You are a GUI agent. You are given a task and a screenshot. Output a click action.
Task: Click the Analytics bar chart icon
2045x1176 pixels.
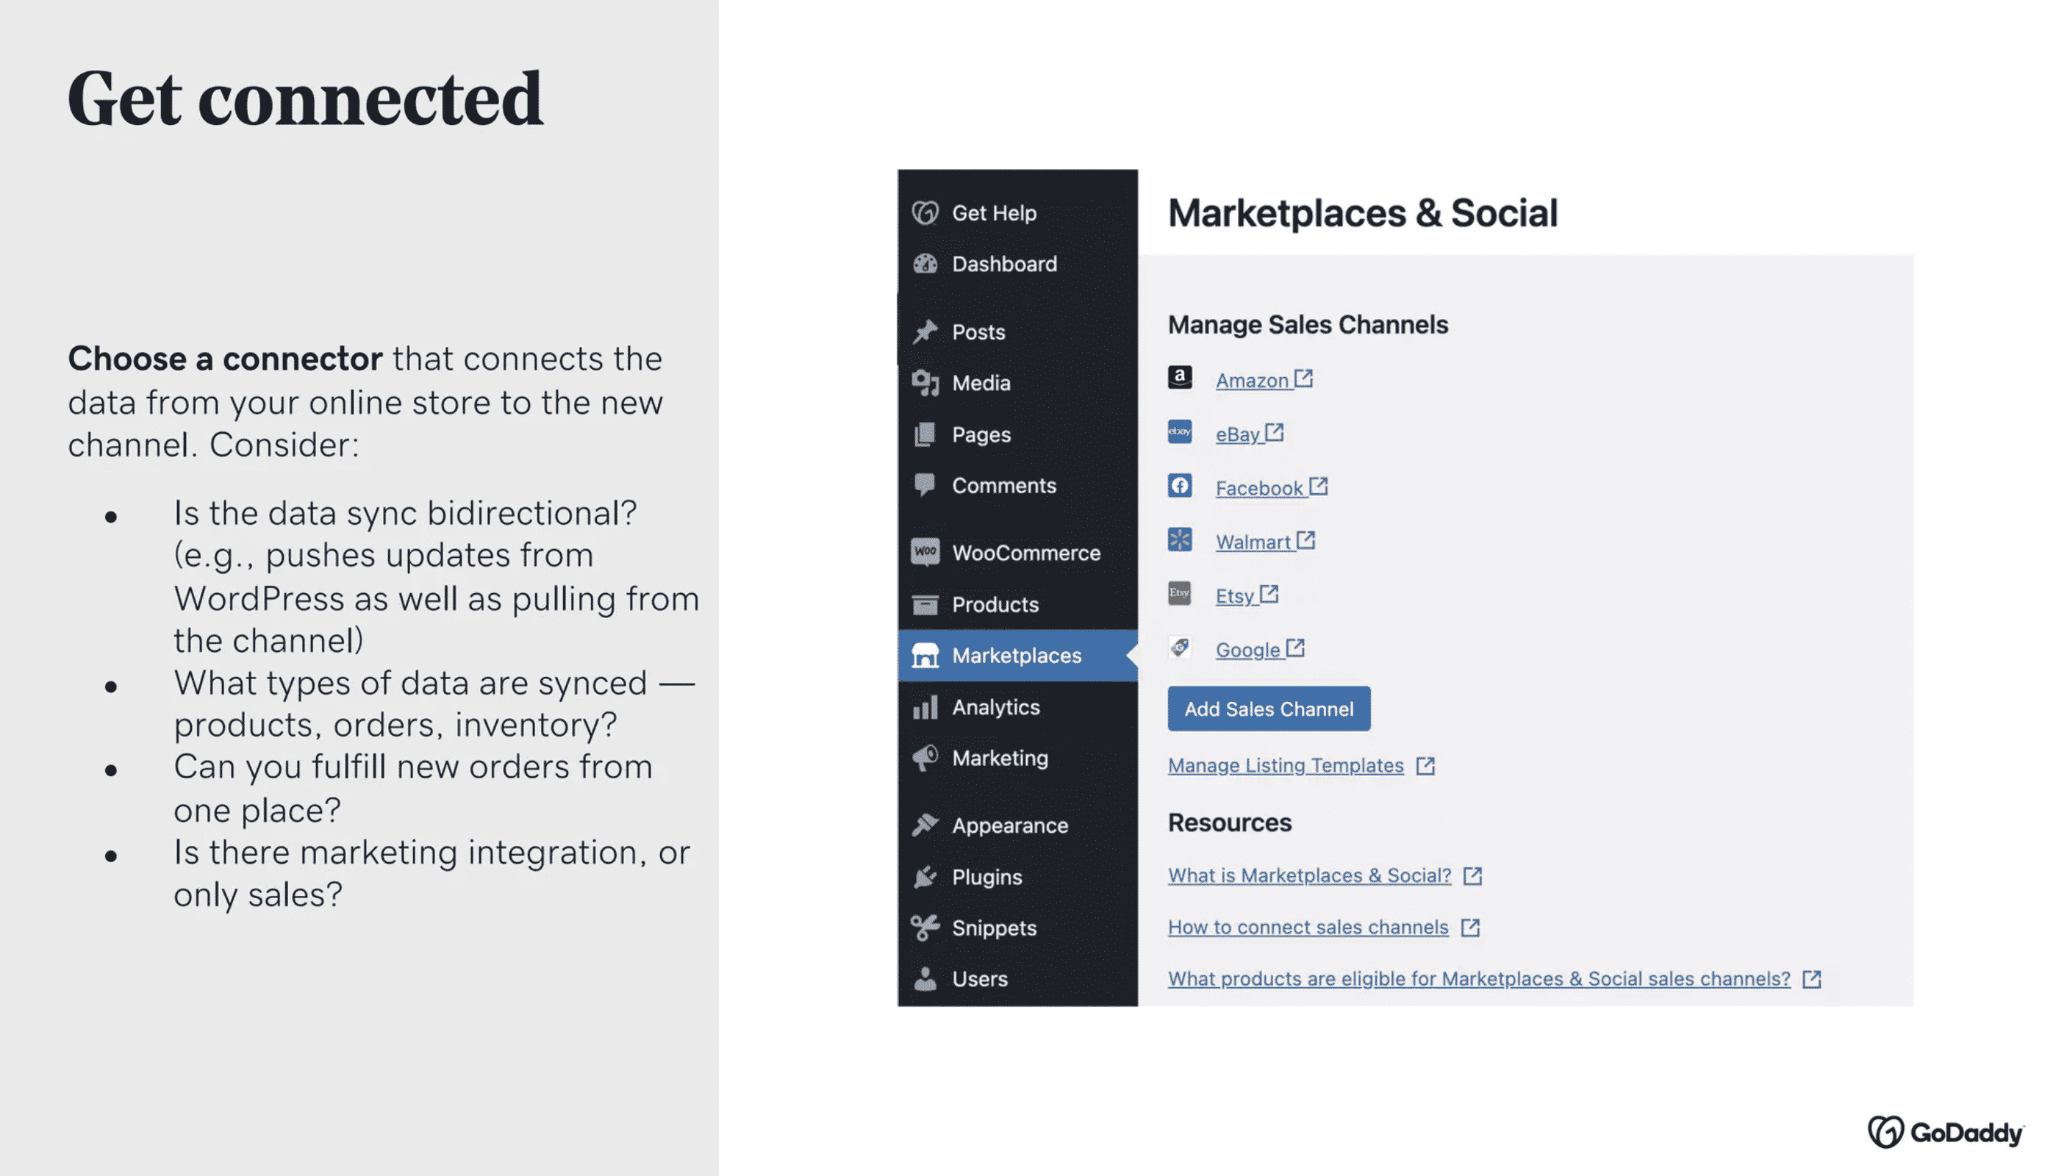tap(925, 707)
